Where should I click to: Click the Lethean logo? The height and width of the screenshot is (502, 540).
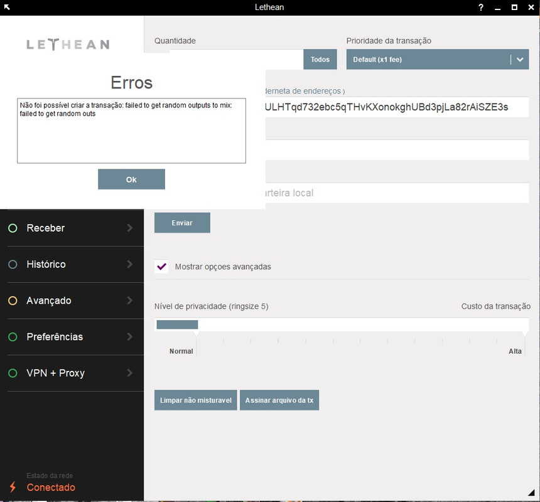pyautogui.click(x=68, y=45)
